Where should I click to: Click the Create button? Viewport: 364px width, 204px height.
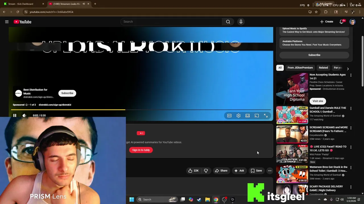[326, 22]
